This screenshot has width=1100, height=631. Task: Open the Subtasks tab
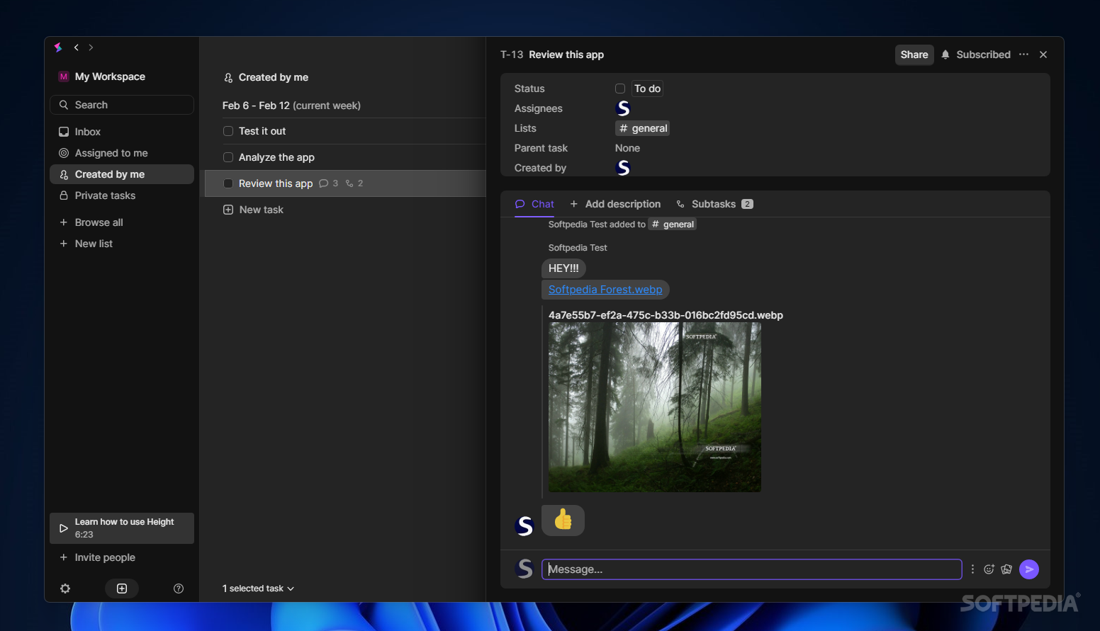tap(714, 204)
